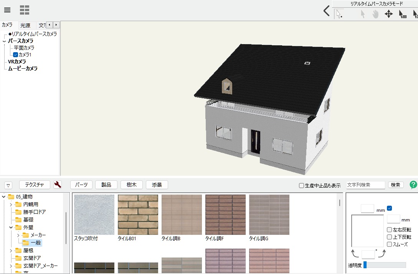This screenshot has height=274, width=418.
Task: Open the hamburger menu
Action: [7, 10]
